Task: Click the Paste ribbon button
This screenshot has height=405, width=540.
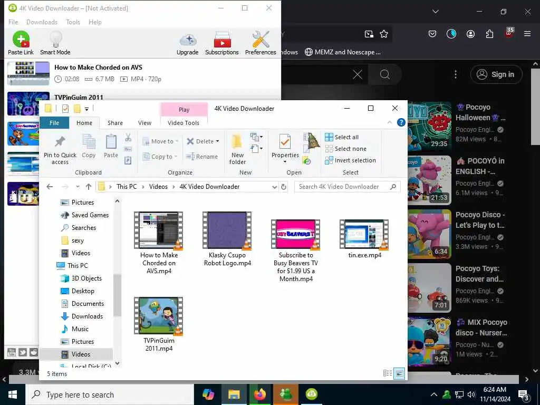Action: pyautogui.click(x=111, y=147)
